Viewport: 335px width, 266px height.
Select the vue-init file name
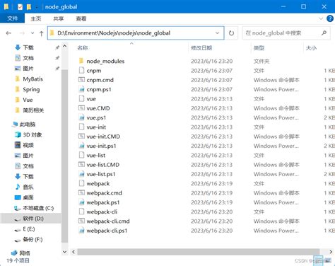(96, 127)
